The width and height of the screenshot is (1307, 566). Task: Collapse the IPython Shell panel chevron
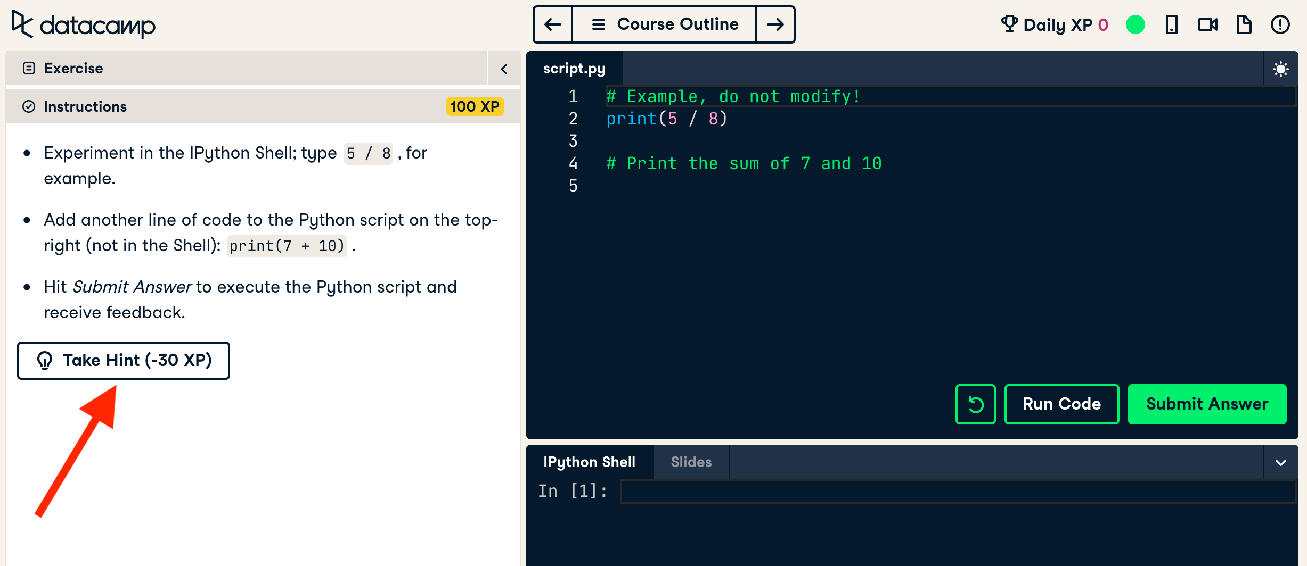coord(1280,462)
